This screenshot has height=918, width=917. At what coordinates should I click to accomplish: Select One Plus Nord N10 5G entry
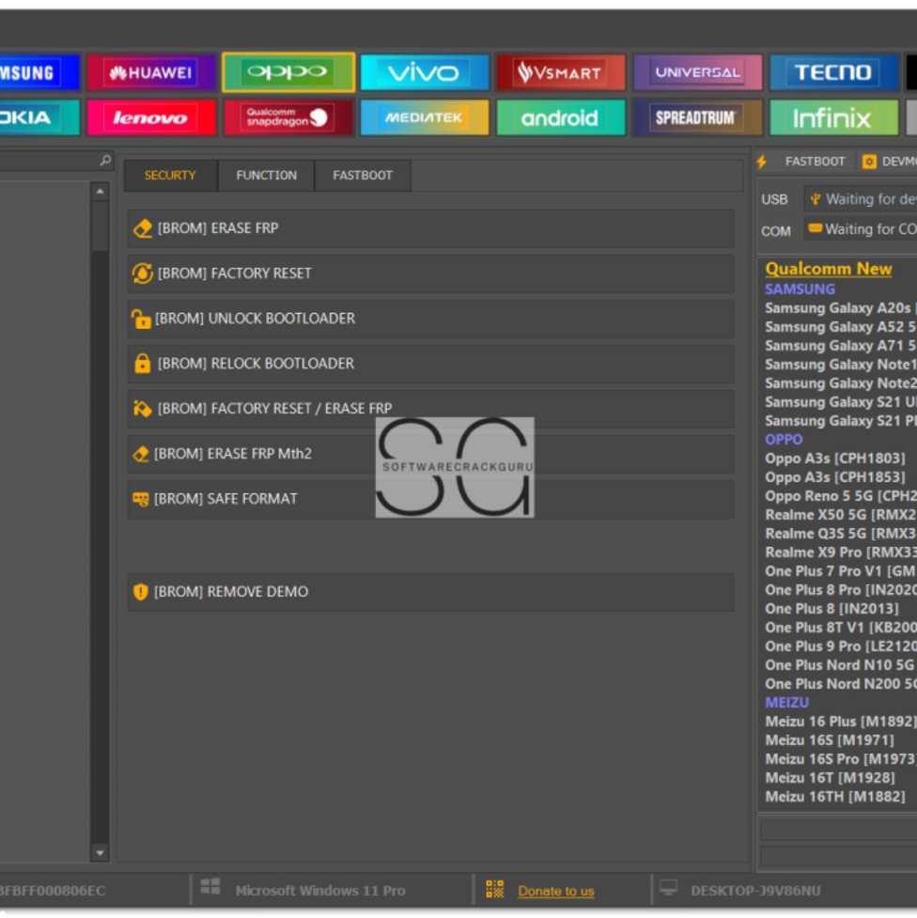tap(841, 665)
